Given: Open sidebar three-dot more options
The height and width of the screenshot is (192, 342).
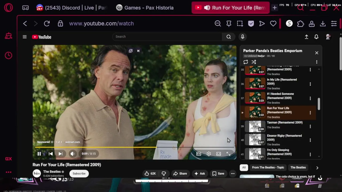Looking at the screenshot, I should pos(8,172).
